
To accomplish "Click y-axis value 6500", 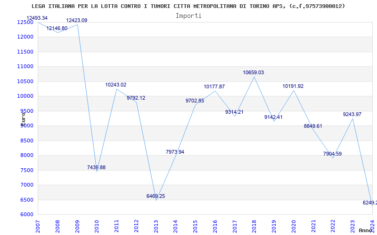I will [x=26, y=200].
